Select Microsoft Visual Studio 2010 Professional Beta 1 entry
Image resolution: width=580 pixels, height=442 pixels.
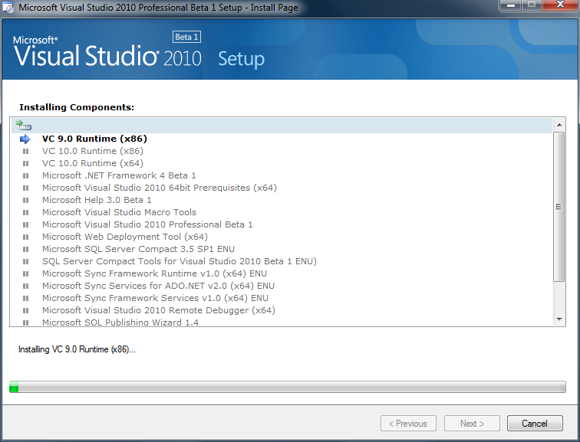(x=147, y=224)
